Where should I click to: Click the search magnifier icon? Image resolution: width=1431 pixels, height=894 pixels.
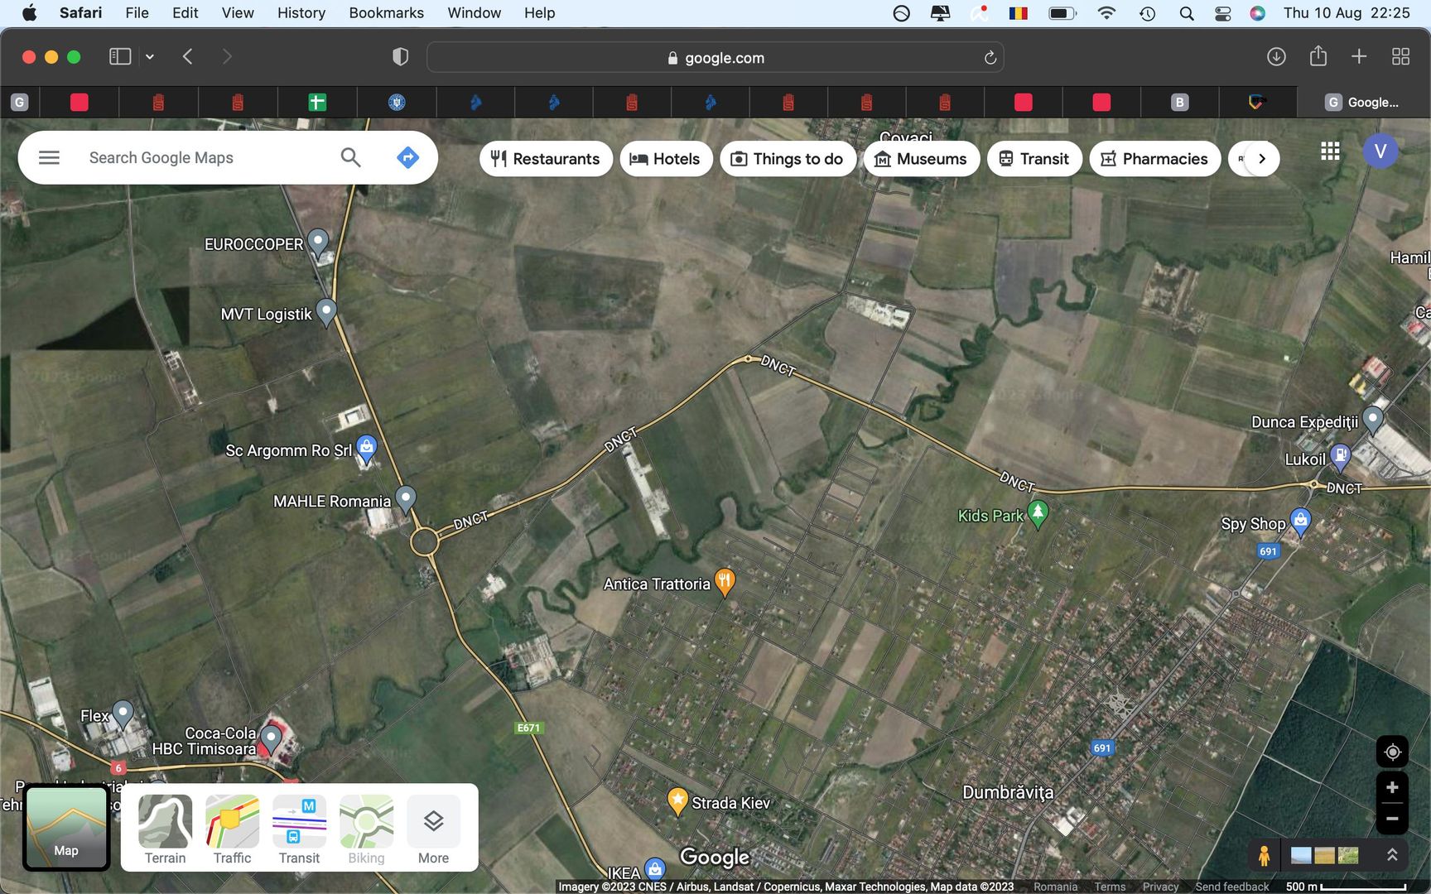(350, 157)
